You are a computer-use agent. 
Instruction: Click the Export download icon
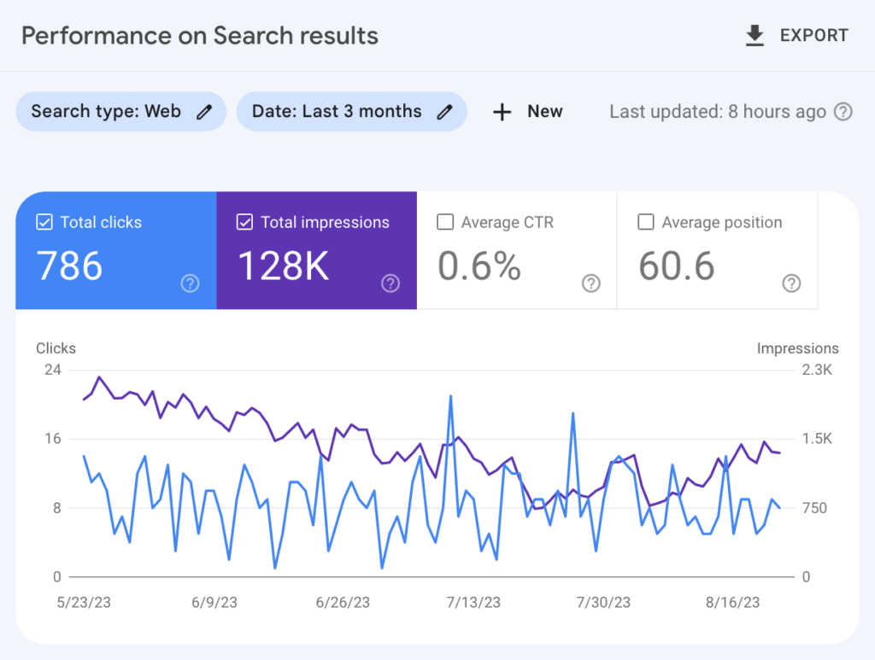tap(755, 35)
